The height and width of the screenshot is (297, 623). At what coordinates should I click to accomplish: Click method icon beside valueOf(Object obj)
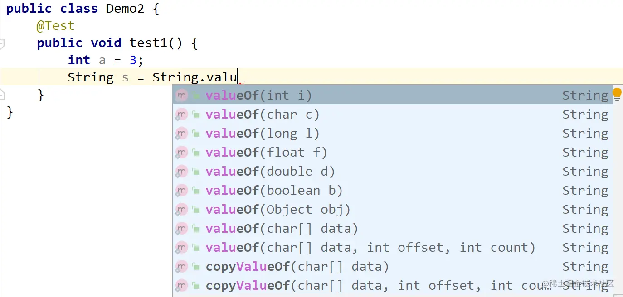181,210
